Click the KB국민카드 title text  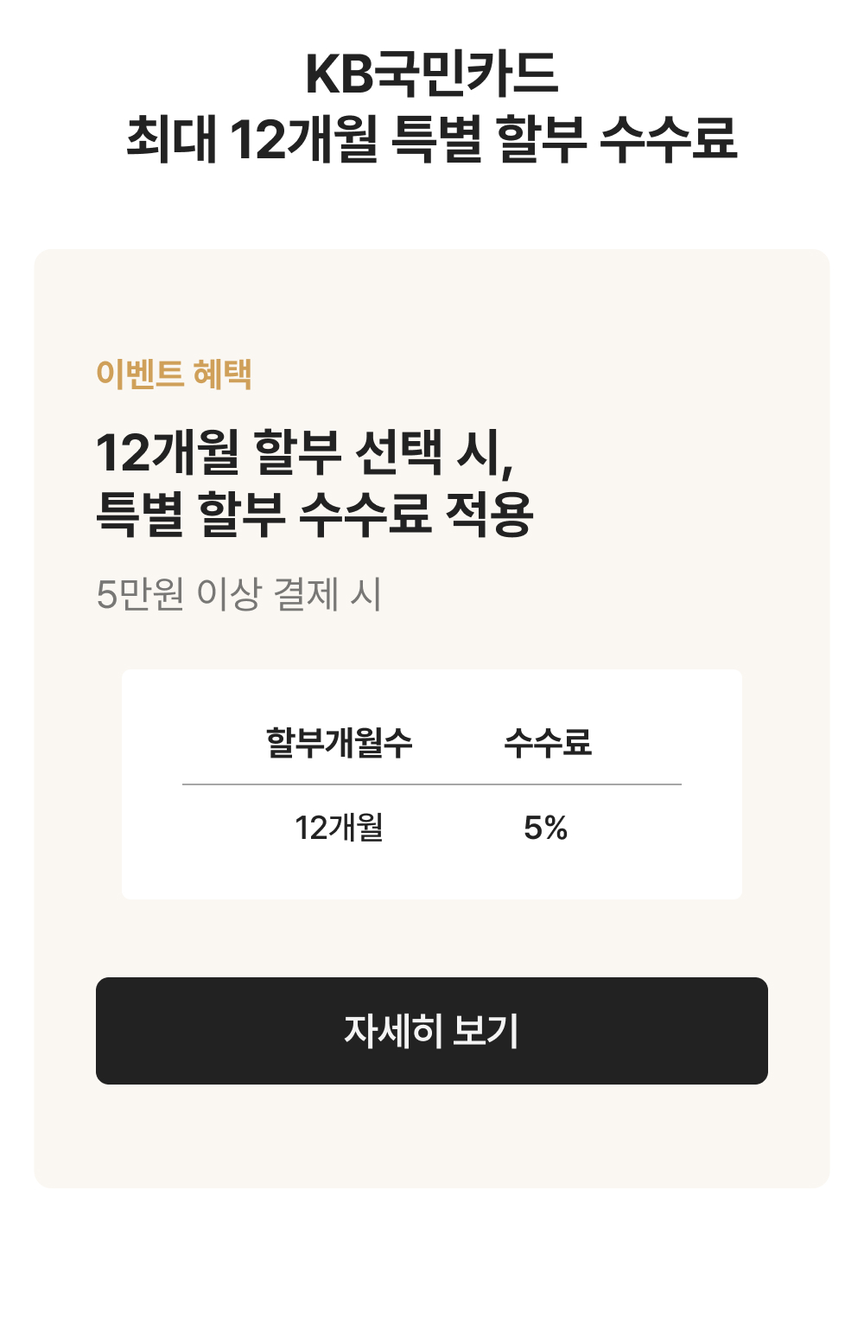point(431,74)
